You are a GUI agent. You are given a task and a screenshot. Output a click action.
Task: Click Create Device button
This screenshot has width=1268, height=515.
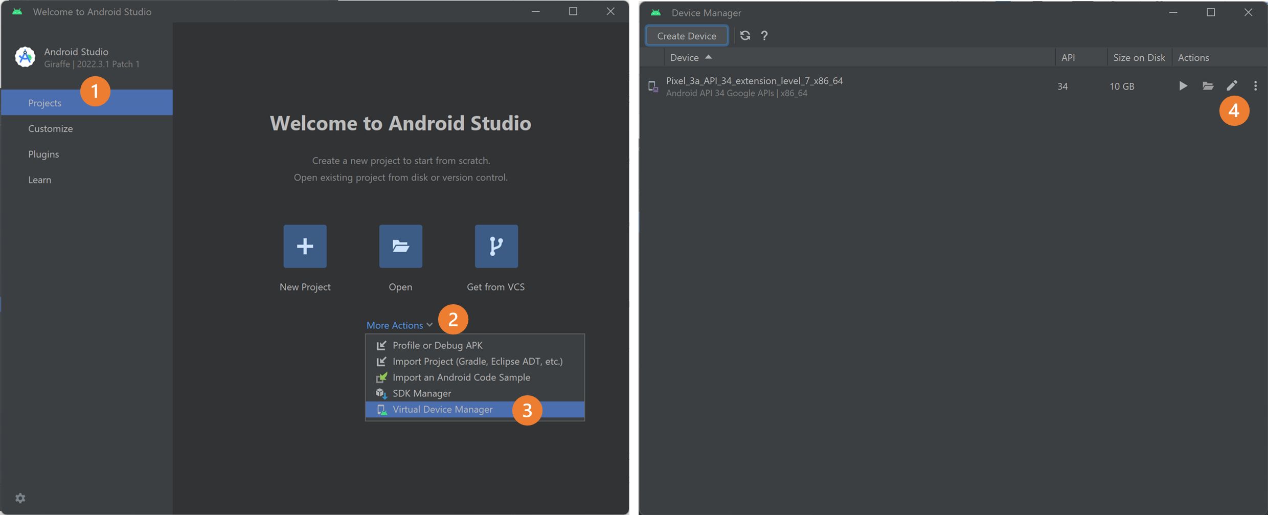point(687,36)
